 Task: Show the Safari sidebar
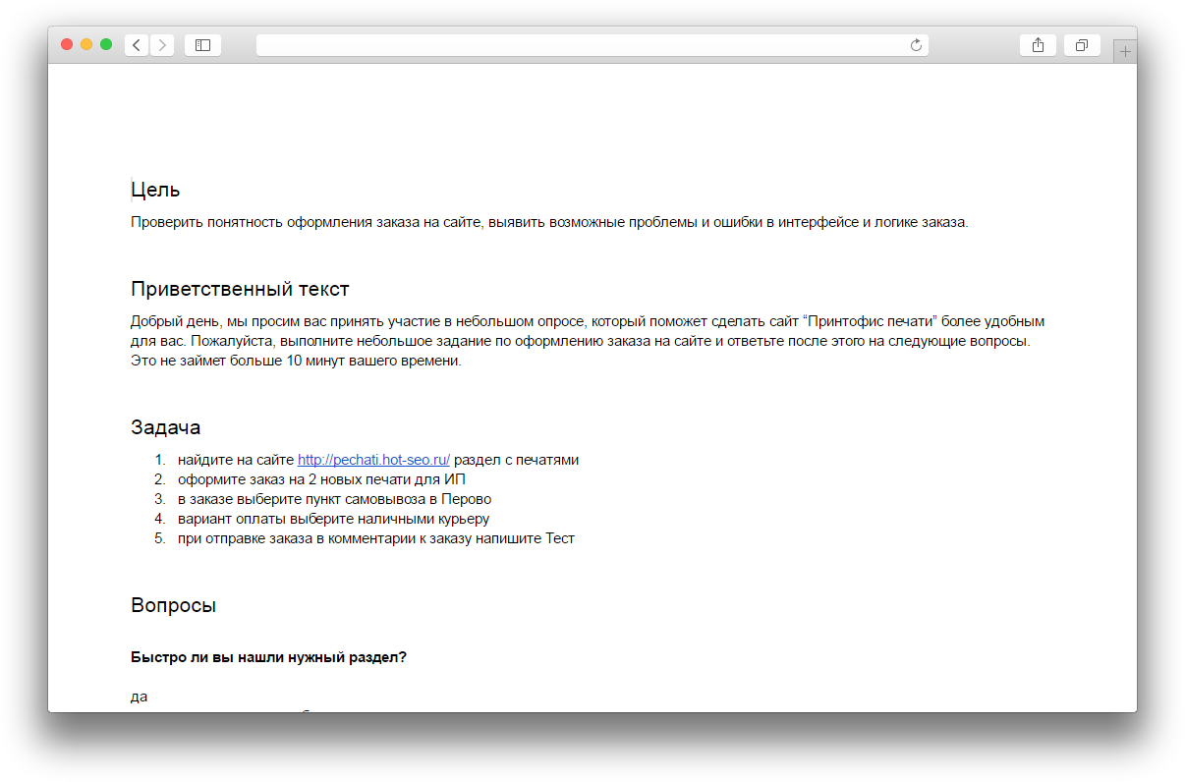[202, 45]
